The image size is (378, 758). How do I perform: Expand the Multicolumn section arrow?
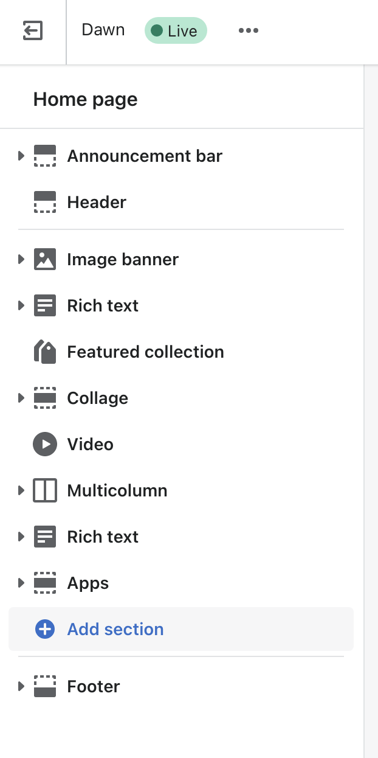pyautogui.click(x=21, y=490)
